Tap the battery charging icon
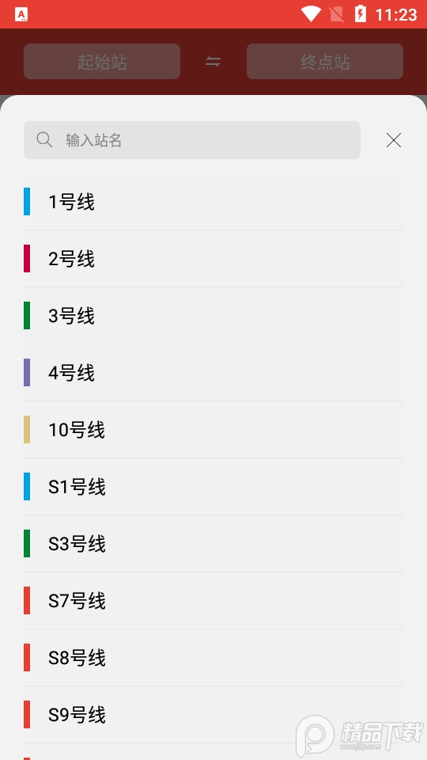 pyautogui.click(x=361, y=13)
